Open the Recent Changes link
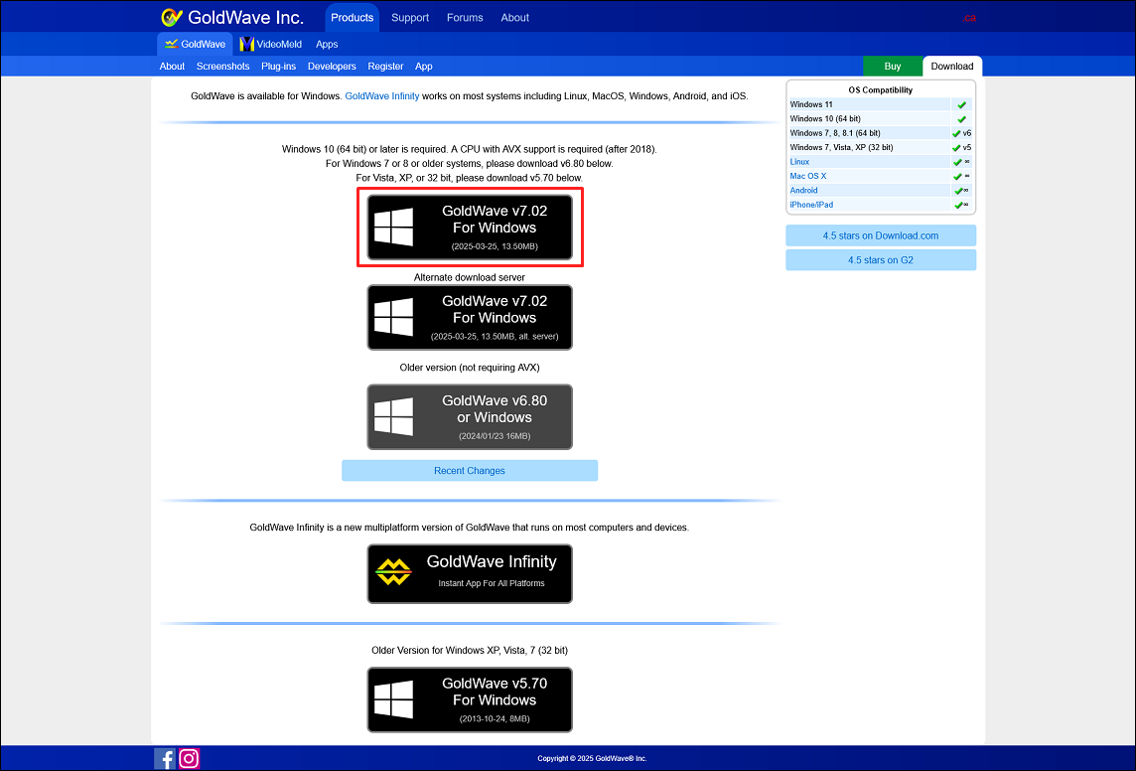 point(470,470)
